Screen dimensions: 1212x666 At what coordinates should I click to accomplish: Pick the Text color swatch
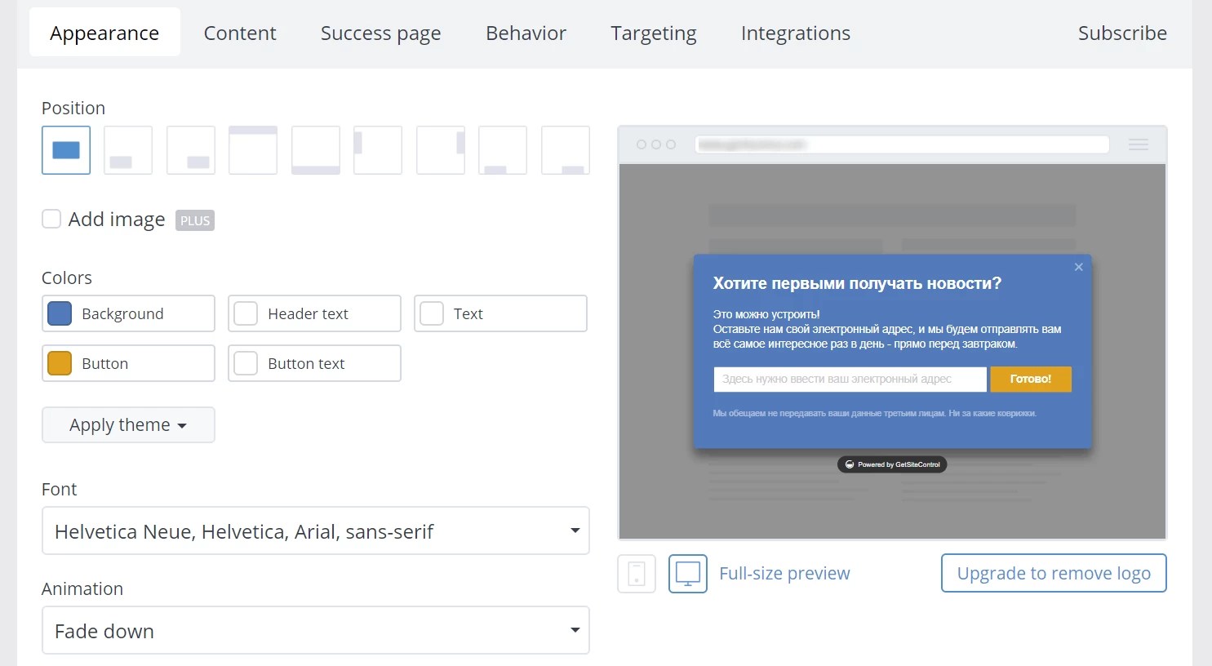[x=432, y=313]
